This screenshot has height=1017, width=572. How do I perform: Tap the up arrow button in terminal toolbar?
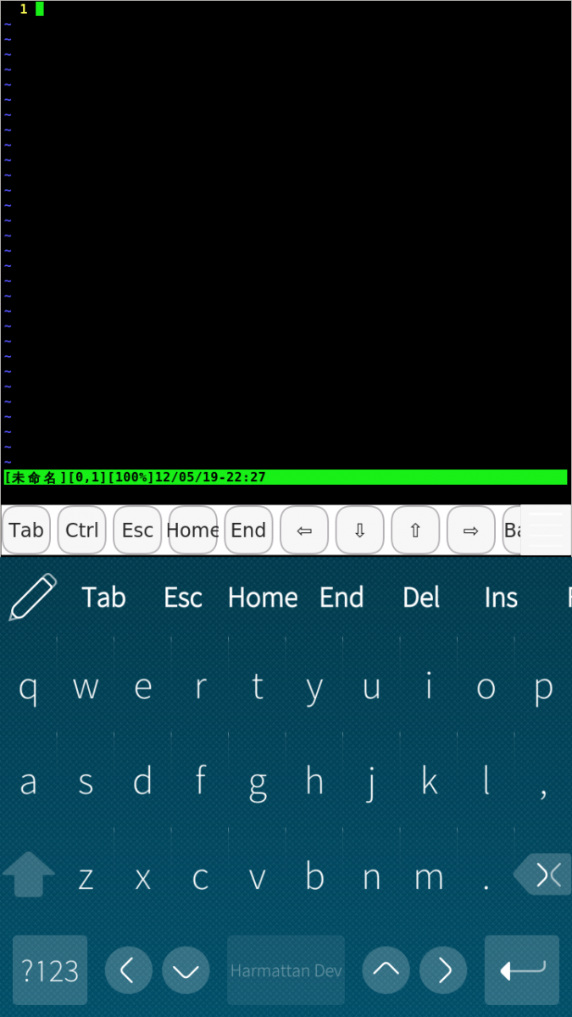(x=415, y=531)
